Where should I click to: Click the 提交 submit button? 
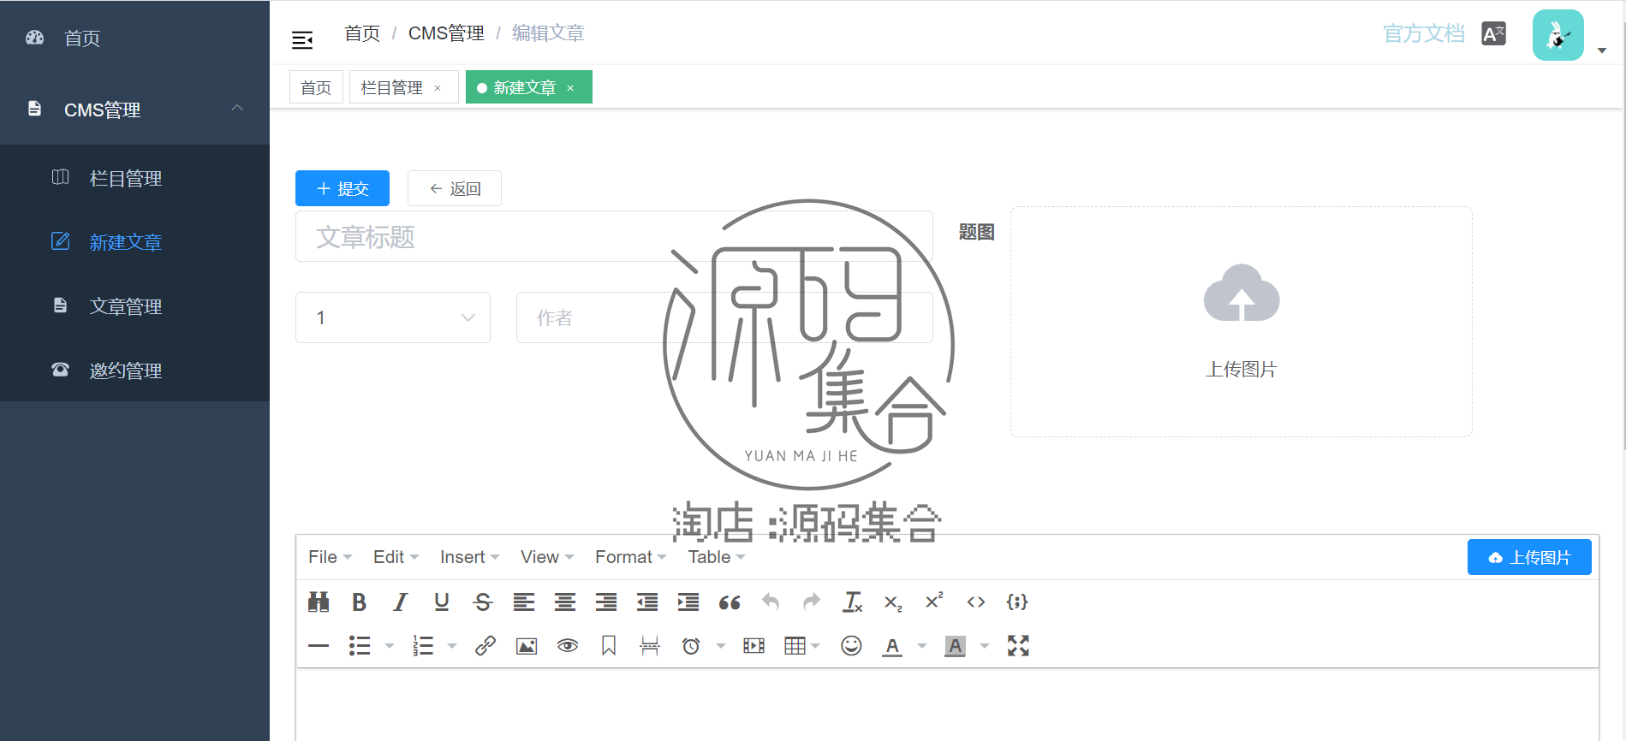342,188
